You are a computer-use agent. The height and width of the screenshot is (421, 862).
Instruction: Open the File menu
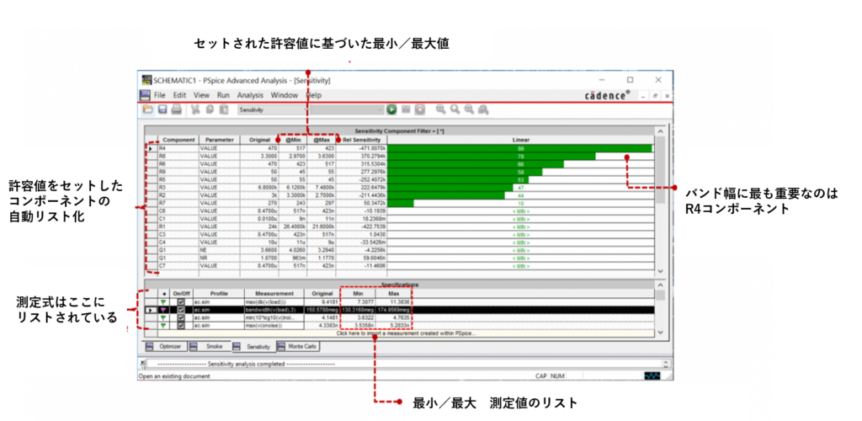point(159,95)
